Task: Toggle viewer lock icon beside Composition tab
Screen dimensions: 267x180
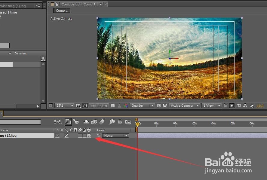Action: pyautogui.click(x=57, y=4)
